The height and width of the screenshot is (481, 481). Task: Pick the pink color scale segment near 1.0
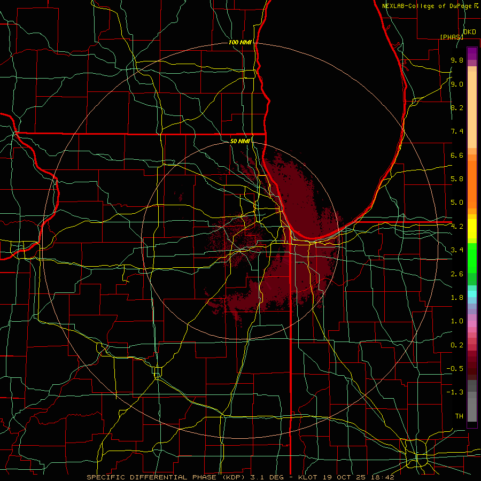tap(472, 324)
